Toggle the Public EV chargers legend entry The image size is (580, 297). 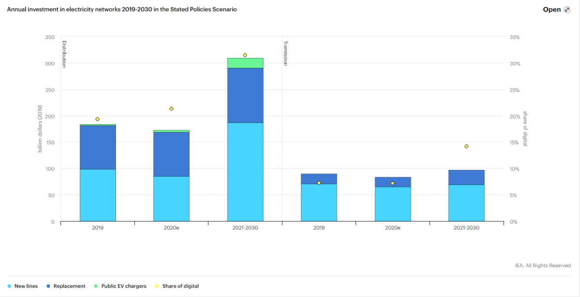pyautogui.click(x=123, y=286)
